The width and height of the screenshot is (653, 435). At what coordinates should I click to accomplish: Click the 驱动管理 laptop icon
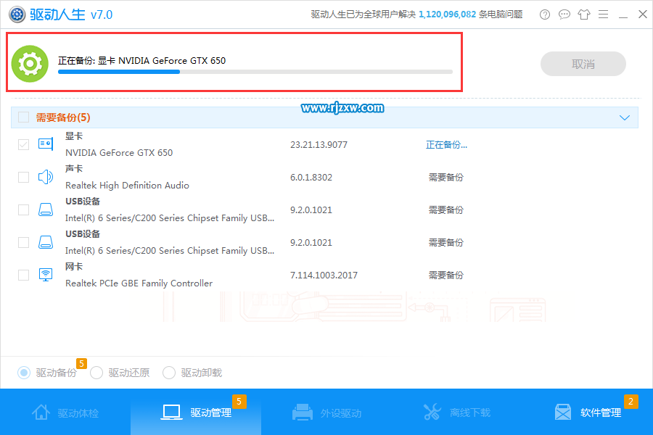tap(171, 412)
